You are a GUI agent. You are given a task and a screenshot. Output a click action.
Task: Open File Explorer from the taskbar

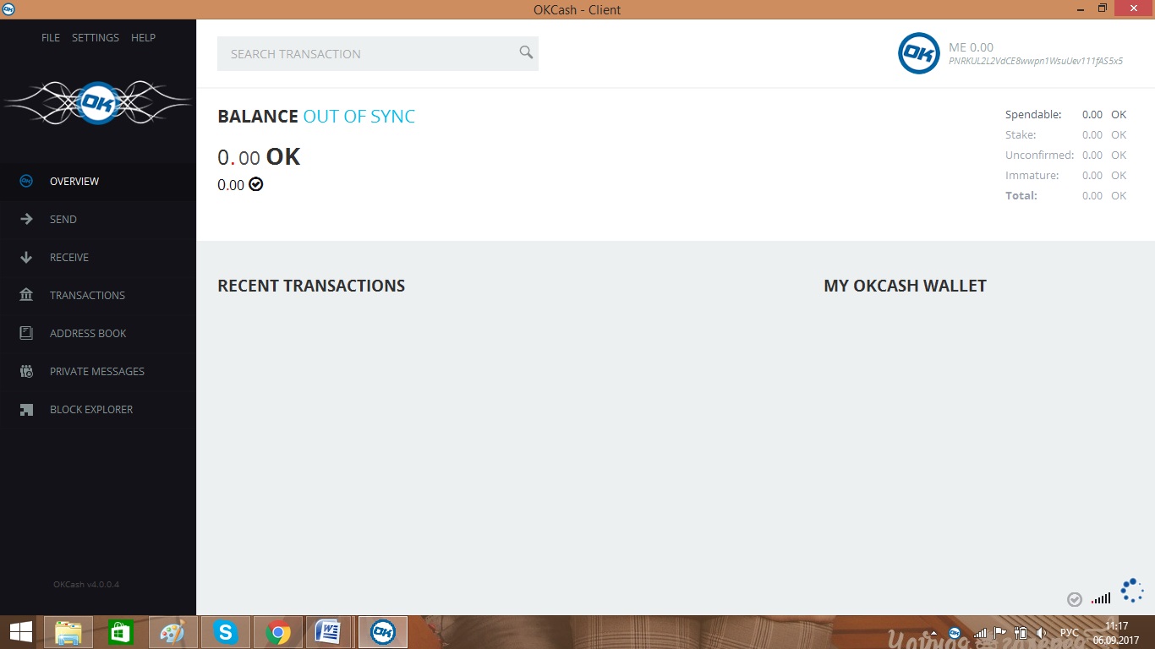tap(68, 632)
